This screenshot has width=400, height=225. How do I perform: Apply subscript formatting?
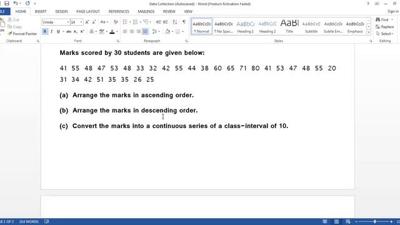tap(75, 31)
